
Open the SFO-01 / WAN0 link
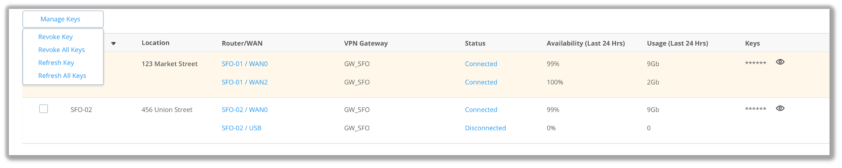[x=244, y=64]
